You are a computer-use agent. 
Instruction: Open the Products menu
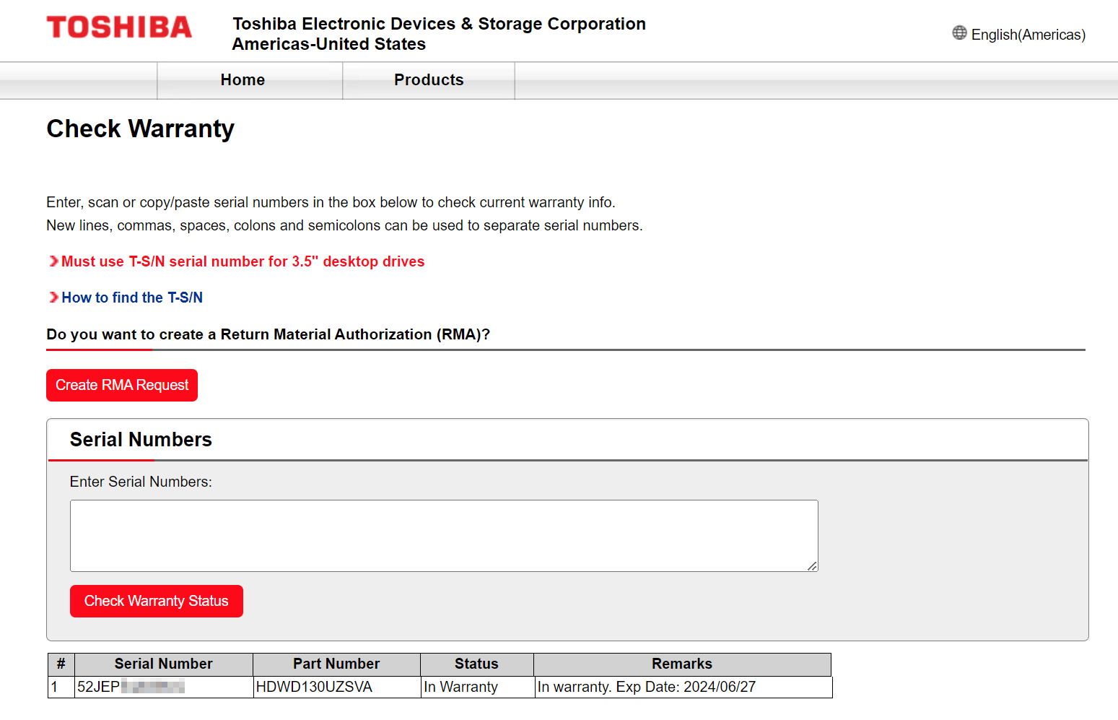coord(429,80)
